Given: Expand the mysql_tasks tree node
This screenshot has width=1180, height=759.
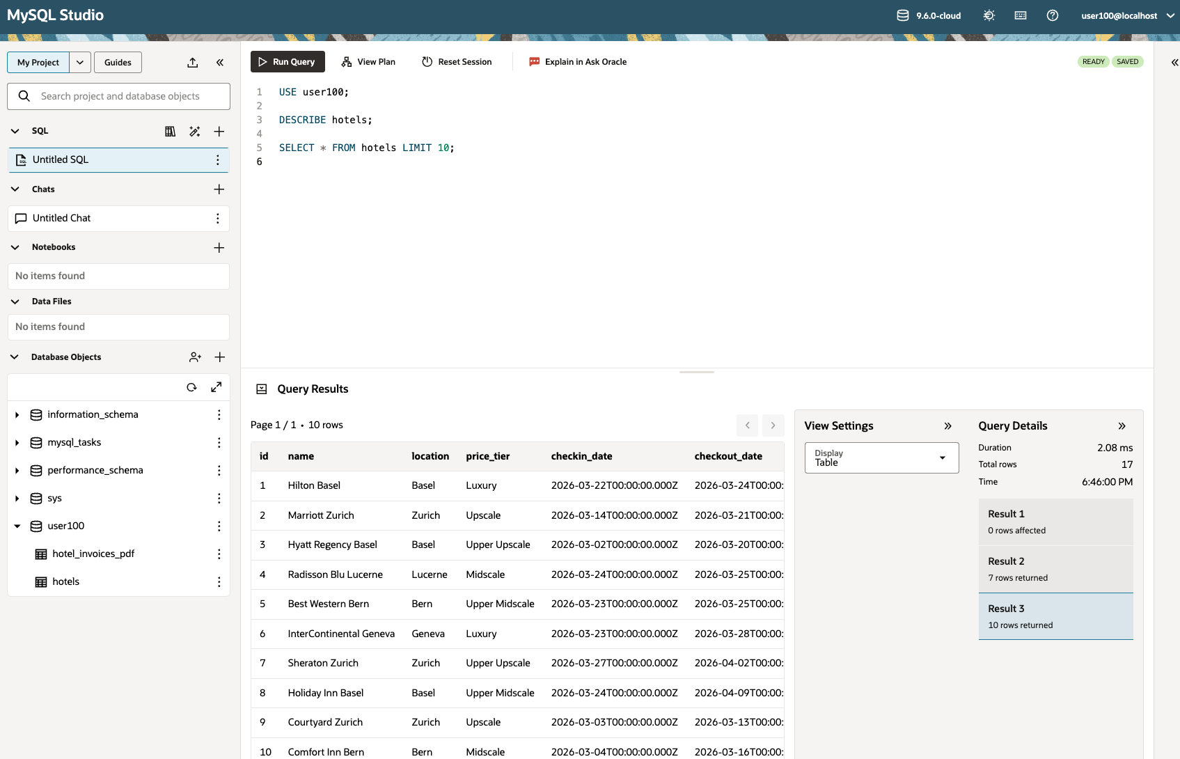Looking at the screenshot, I should [x=17, y=443].
